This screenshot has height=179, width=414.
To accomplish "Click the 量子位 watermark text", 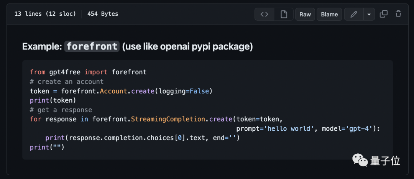I will 385,161.
